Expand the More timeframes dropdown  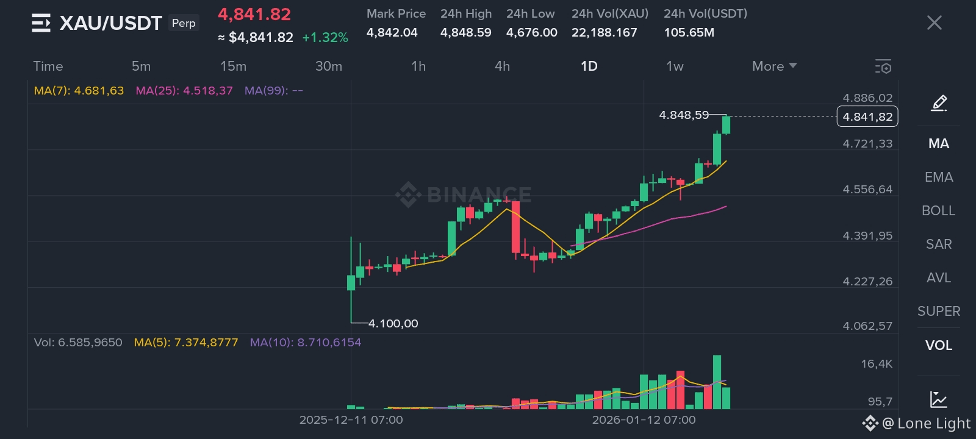[773, 66]
